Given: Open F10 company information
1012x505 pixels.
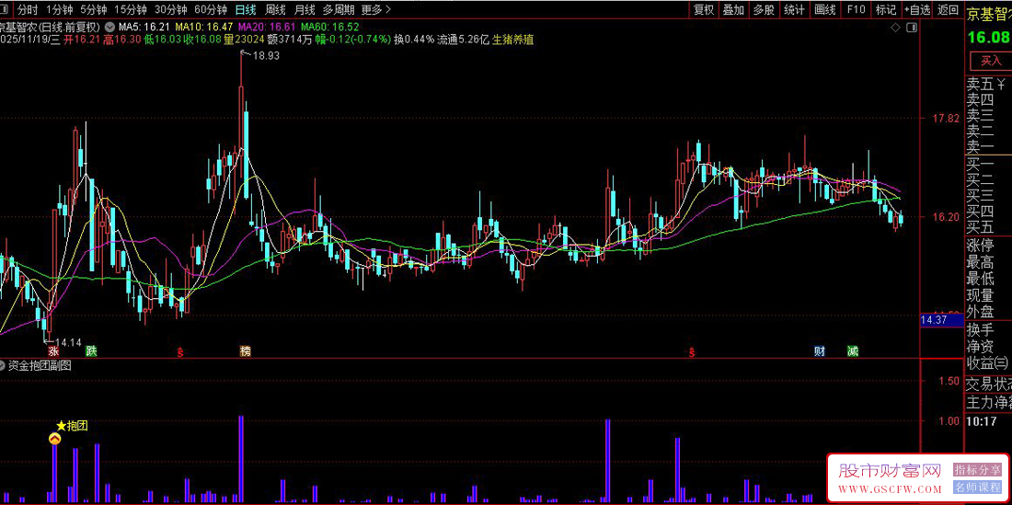Looking at the screenshot, I should 856,10.
